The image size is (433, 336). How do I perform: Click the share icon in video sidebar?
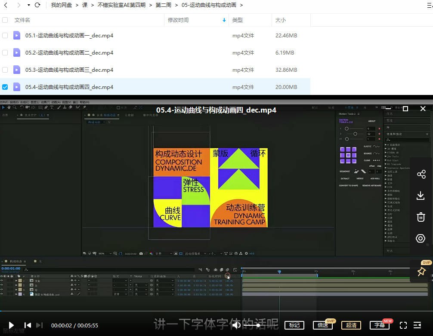coord(421,174)
